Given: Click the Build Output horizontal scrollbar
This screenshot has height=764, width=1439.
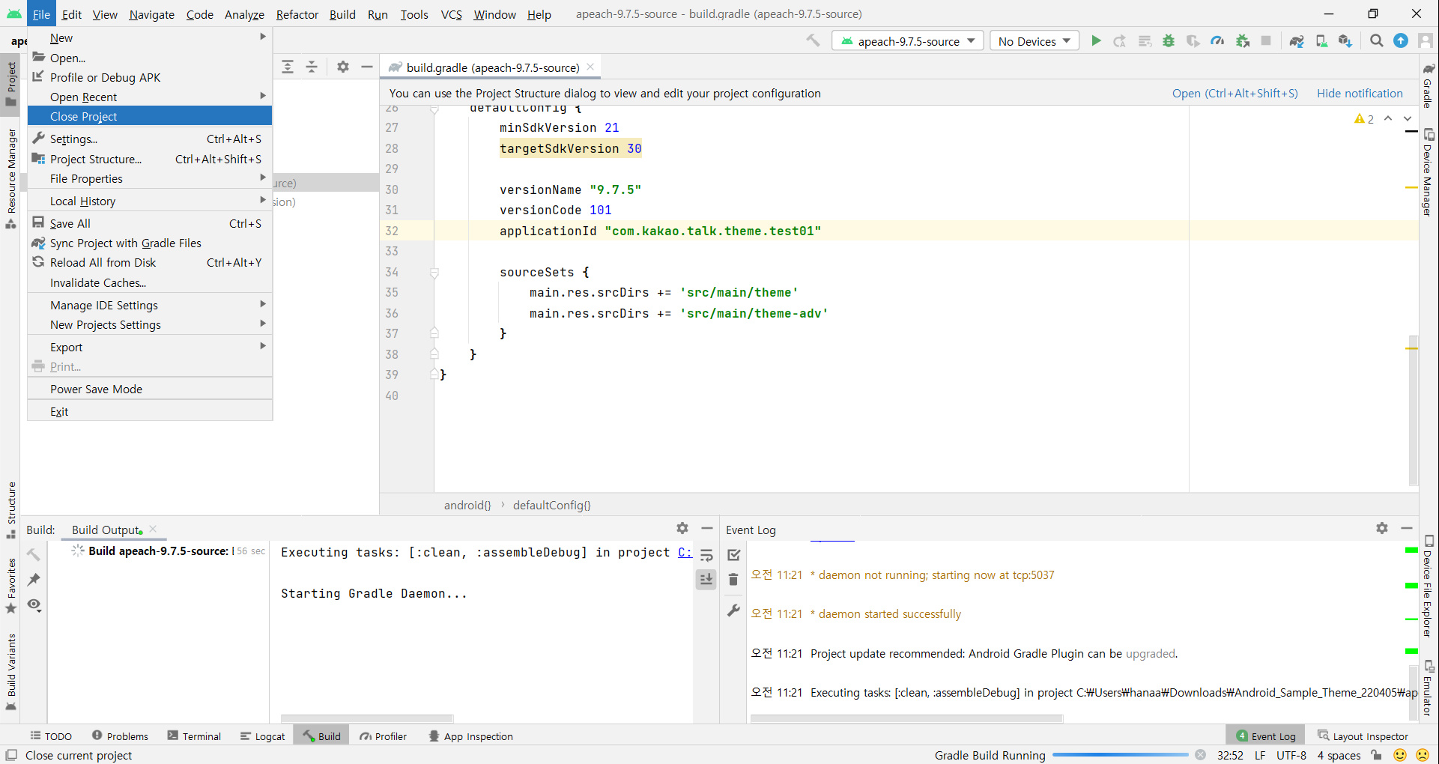Looking at the screenshot, I should tap(367, 719).
